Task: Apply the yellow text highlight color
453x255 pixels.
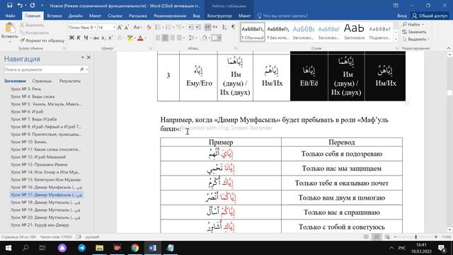Action: [130, 38]
